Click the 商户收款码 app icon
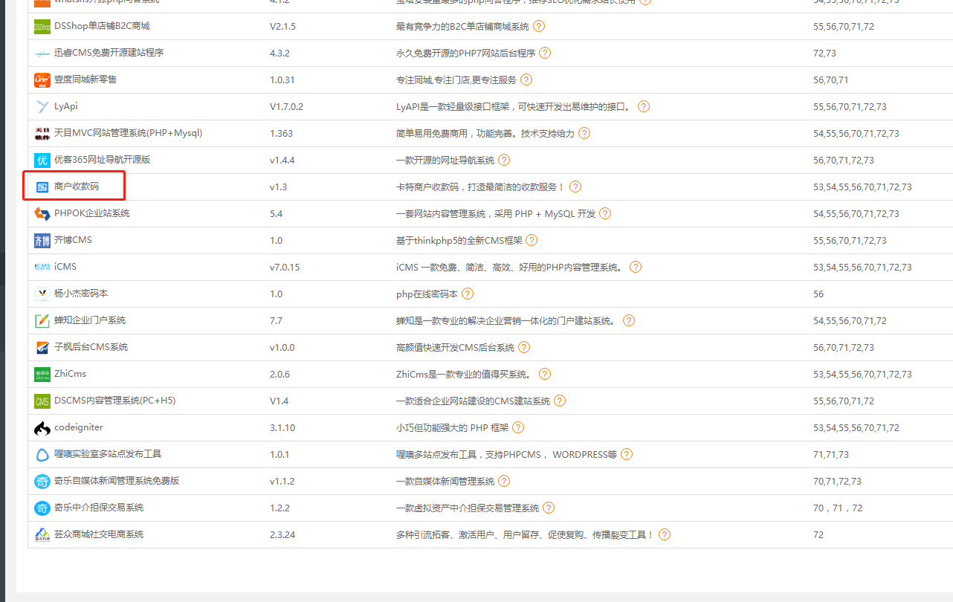953x602 pixels. point(42,187)
